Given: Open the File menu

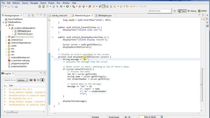Looking at the screenshot, I should pos(3,3).
